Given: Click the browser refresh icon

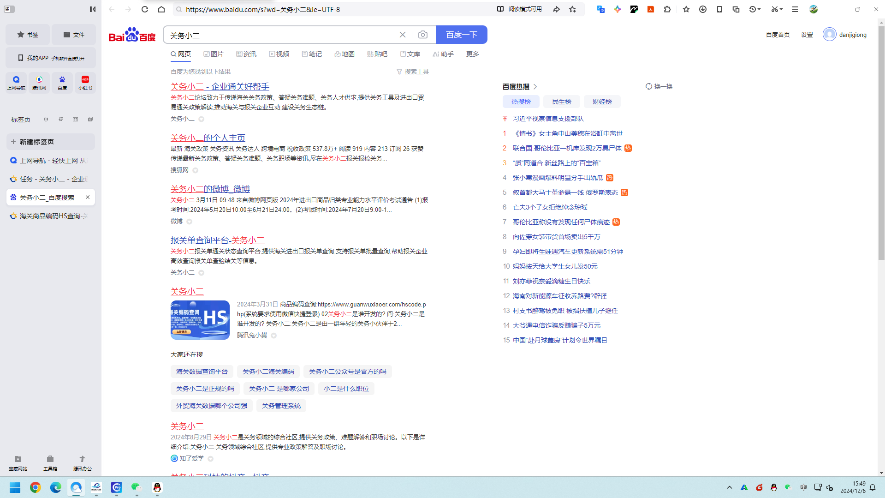Looking at the screenshot, I should coord(145,9).
